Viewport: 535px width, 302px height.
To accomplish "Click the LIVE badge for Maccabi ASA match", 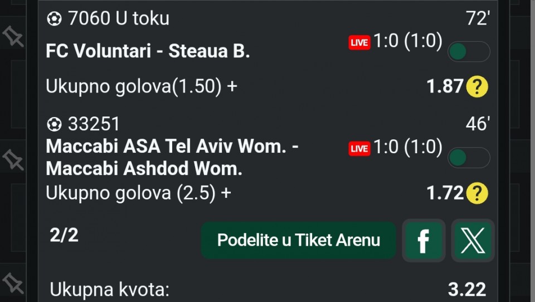I will [x=359, y=148].
